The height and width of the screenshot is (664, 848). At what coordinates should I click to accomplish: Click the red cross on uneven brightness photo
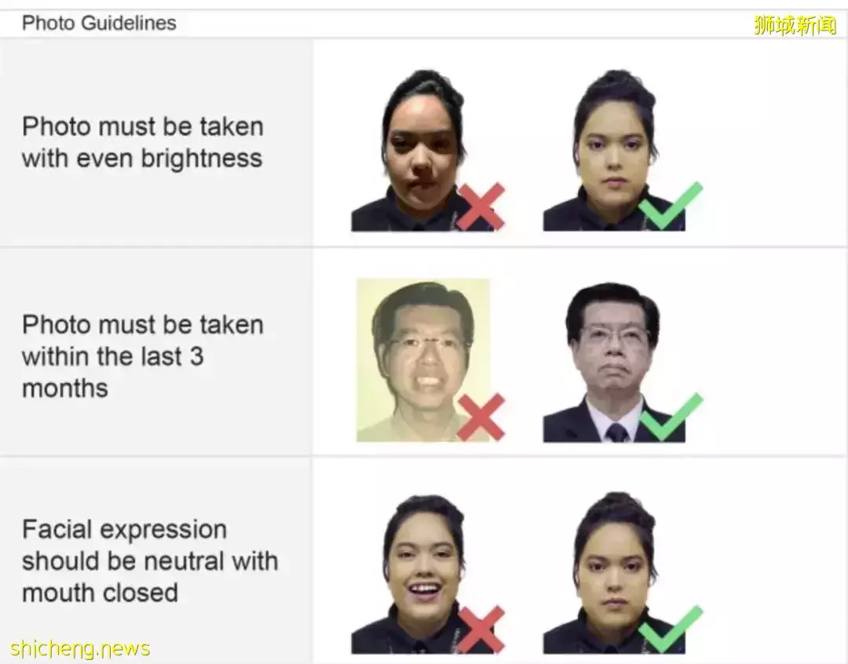(481, 206)
